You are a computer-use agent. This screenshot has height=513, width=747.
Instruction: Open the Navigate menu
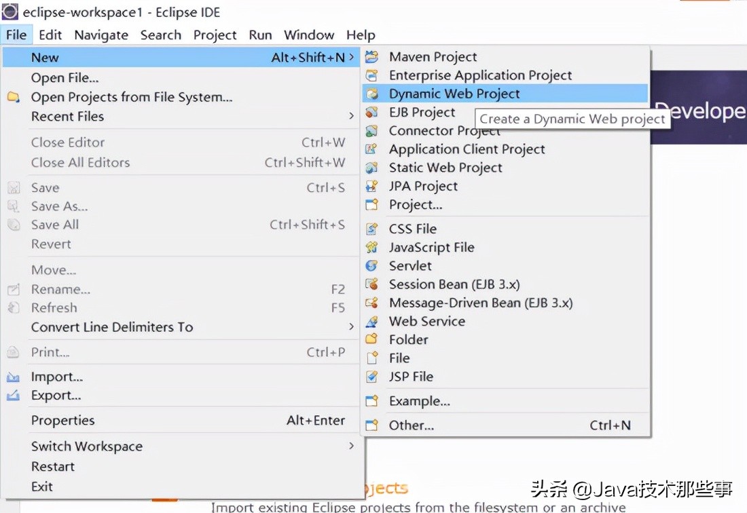point(101,35)
